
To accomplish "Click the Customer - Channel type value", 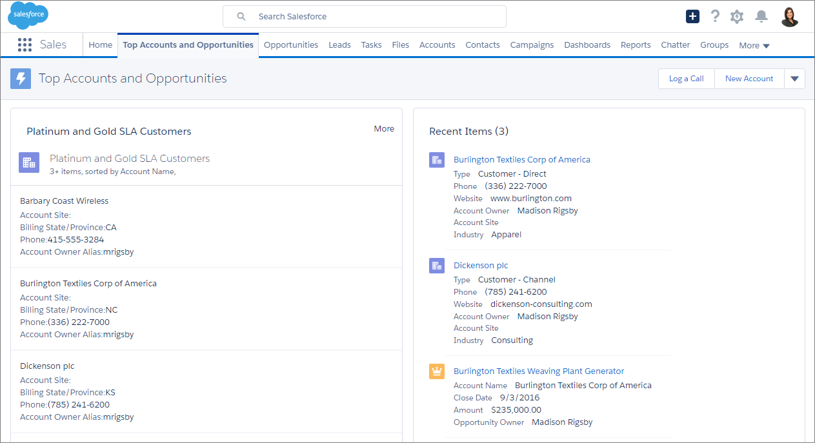I will (x=517, y=280).
